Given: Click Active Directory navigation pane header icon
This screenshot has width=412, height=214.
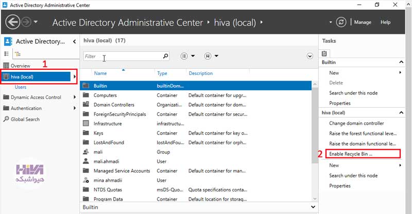Looking at the screenshot, I should point(8,41).
